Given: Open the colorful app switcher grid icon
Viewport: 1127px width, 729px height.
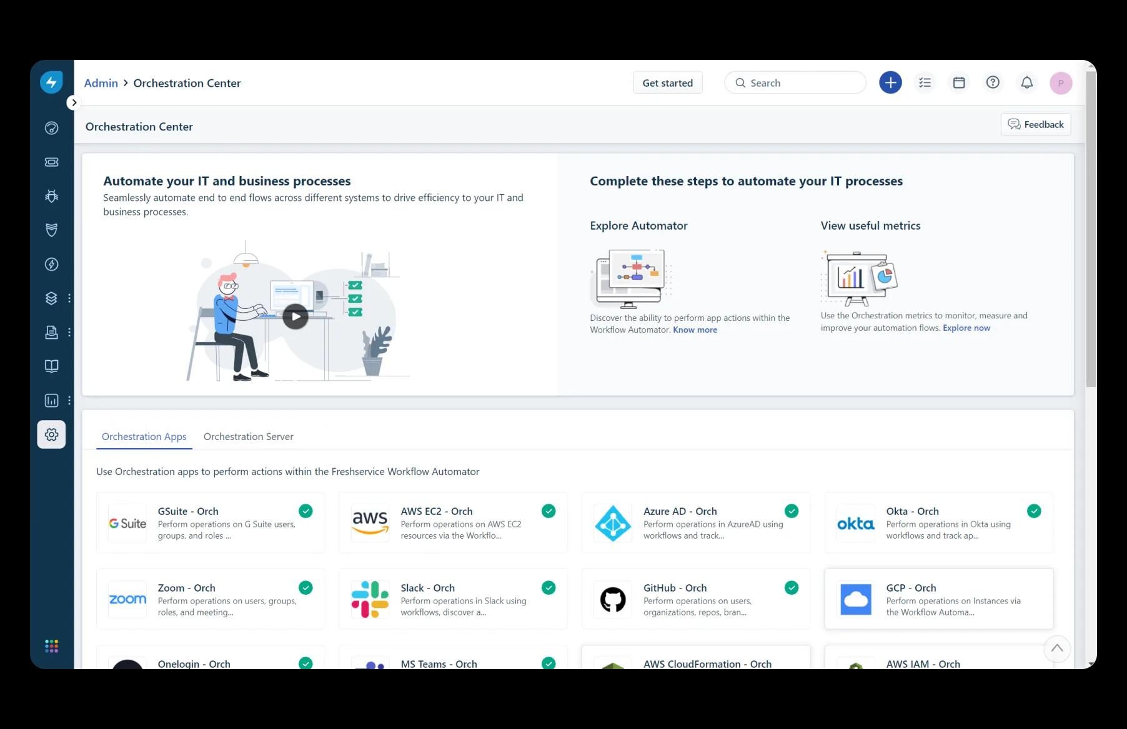Looking at the screenshot, I should [x=51, y=646].
